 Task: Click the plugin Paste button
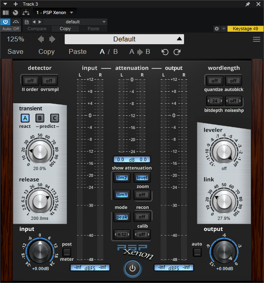pos(78,51)
